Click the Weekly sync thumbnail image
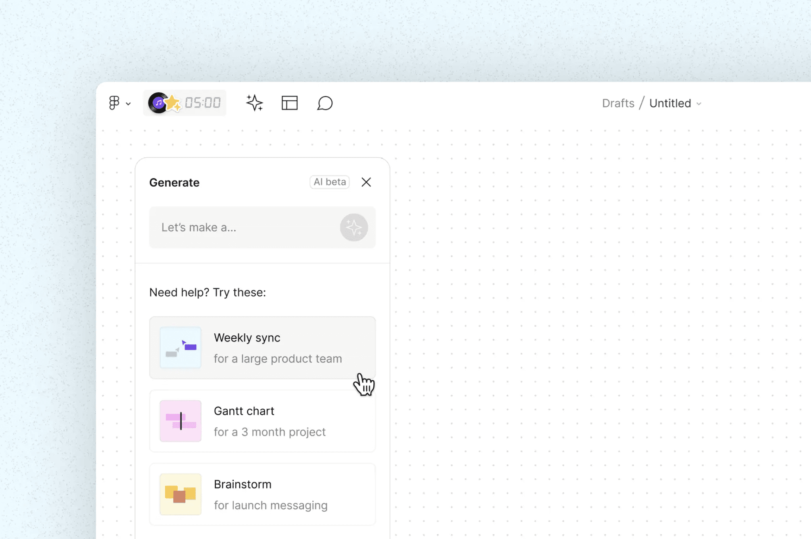Screen dimensions: 811x539 coord(181,348)
